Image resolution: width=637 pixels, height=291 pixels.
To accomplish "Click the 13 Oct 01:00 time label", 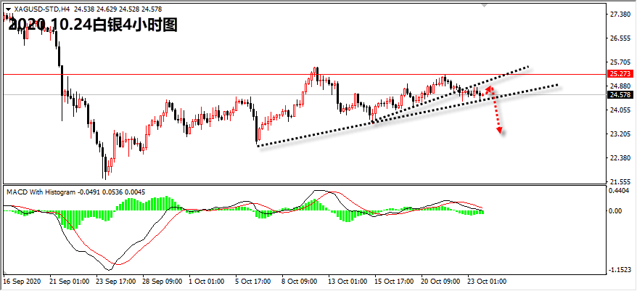I will click(x=348, y=282).
